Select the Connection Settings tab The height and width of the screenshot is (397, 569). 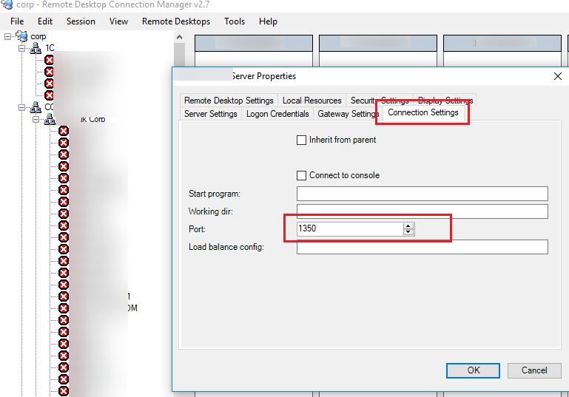pos(423,112)
